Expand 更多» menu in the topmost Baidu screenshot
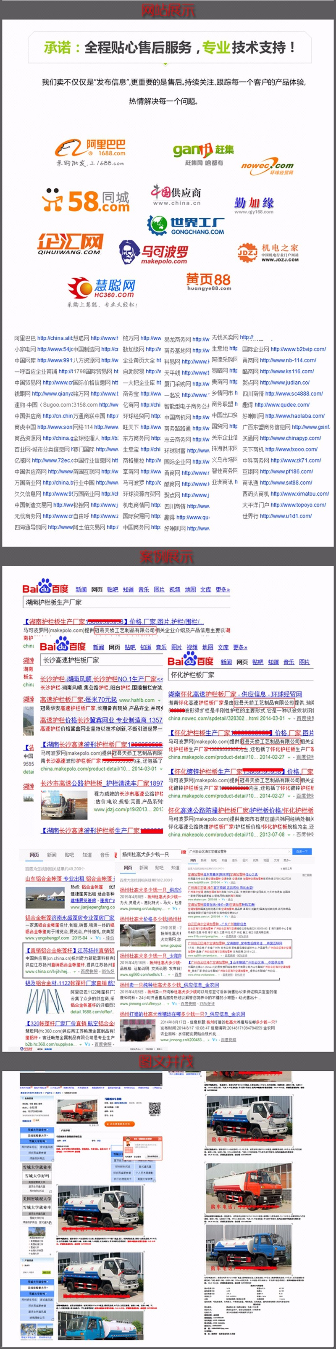Screen dimensions: 336x1349 click(x=223, y=590)
